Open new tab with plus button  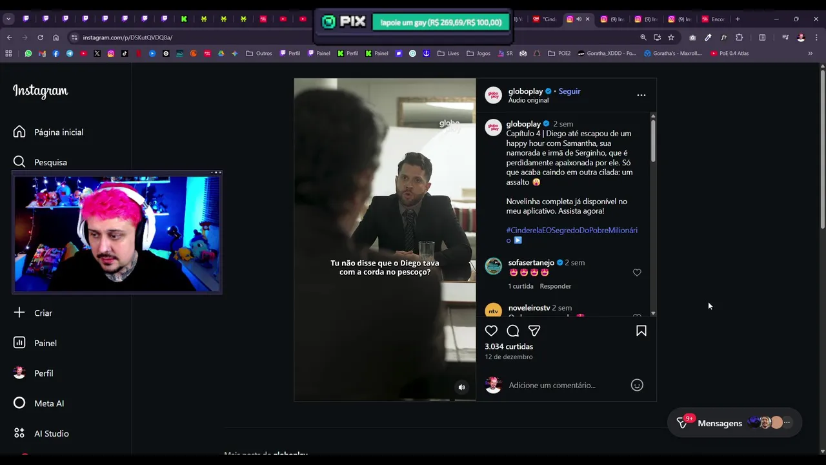pyautogui.click(x=738, y=19)
